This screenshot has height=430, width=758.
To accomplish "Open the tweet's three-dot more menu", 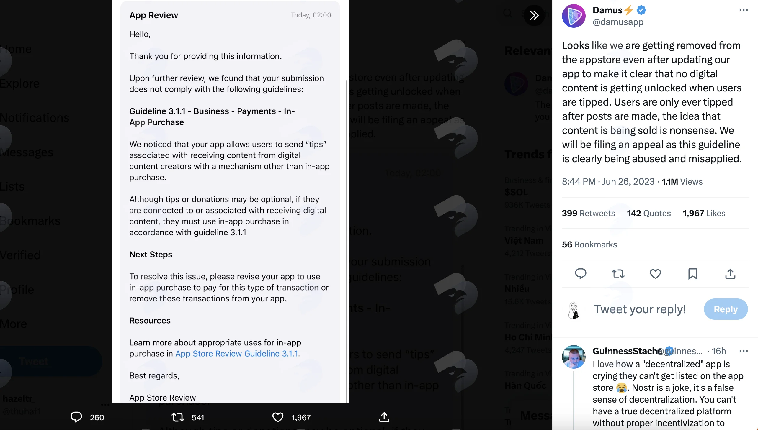I will [x=743, y=10].
